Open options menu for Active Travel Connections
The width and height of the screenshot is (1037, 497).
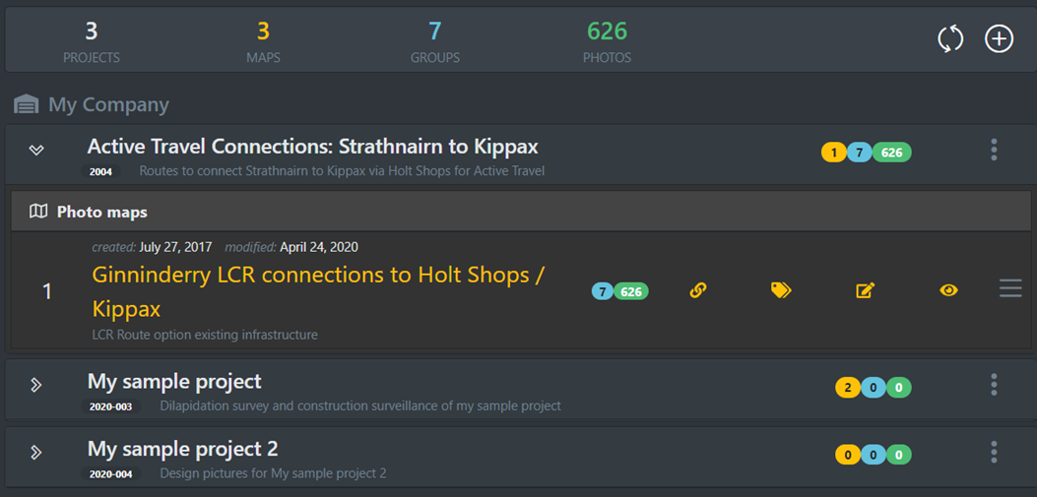(x=994, y=150)
